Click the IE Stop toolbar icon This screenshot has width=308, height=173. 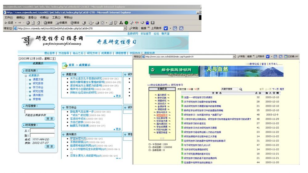click(28, 23)
